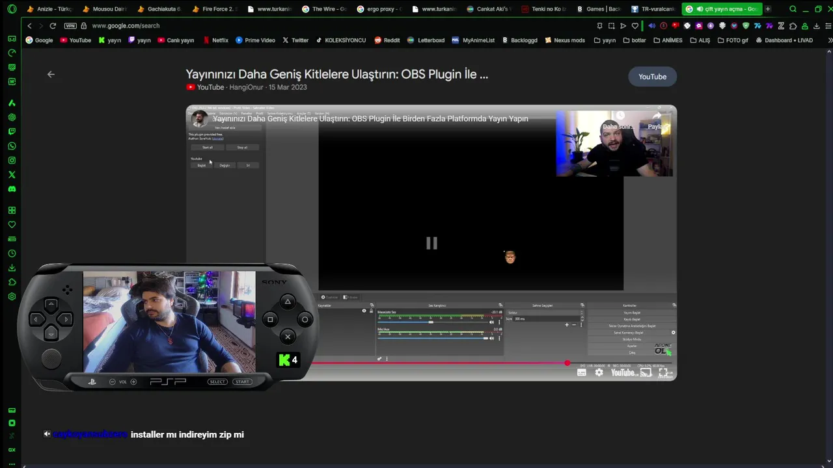This screenshot has height=468, width=833.
Task: Open the workspaces grid icon in the sidebar
Action: point(12,211)
